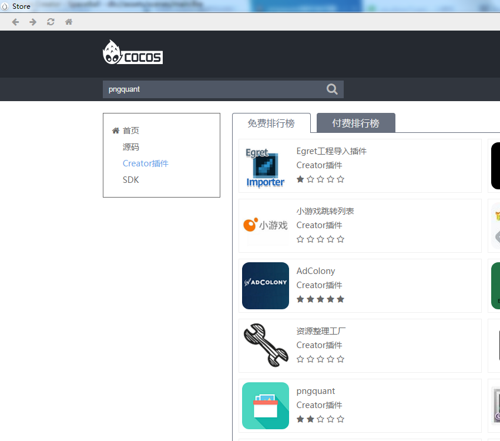500x441 pixels.
Task: Click the Cocos logo
Action: click(133, 52)
